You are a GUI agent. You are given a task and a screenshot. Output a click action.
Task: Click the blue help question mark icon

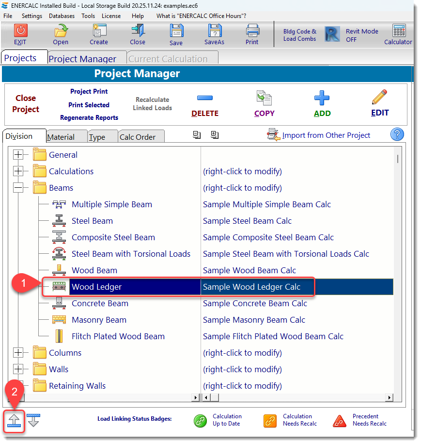(x=397, y=134)
